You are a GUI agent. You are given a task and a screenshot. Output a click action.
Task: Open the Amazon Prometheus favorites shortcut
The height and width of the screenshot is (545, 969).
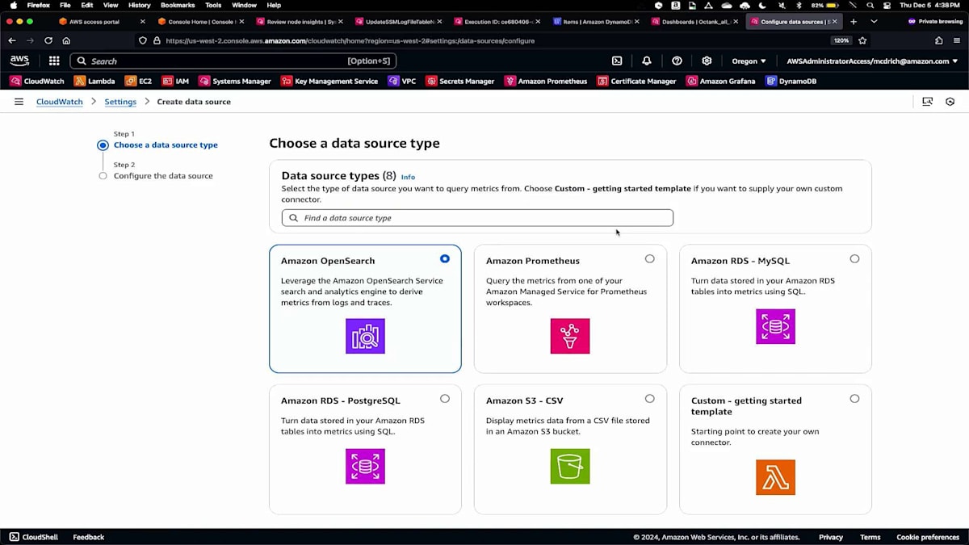coord(546,81)
